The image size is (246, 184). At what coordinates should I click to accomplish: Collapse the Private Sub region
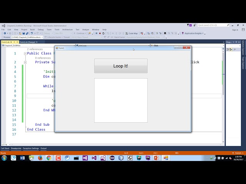(25, 62)
